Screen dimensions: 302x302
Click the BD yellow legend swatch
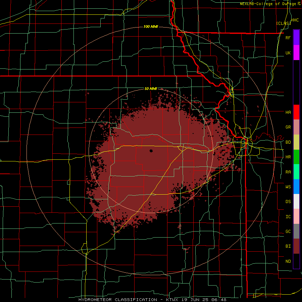[296, 142]
